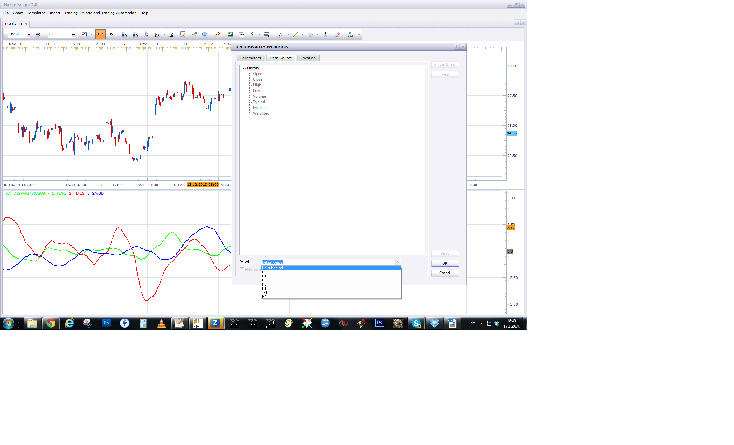This screenshot has width=734, height=445.
Task: Switch to the Data Source tab
Action: pos(281,58)
